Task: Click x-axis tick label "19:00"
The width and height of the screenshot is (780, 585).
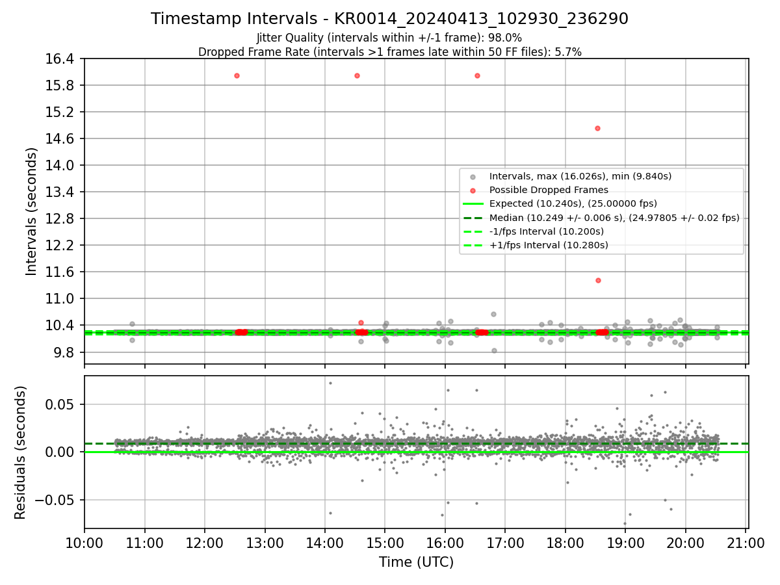Action: [625, 543]
